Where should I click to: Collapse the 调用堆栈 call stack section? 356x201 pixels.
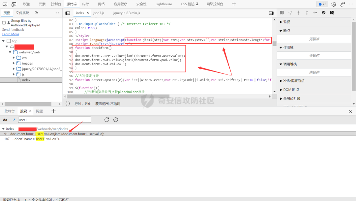281,64
